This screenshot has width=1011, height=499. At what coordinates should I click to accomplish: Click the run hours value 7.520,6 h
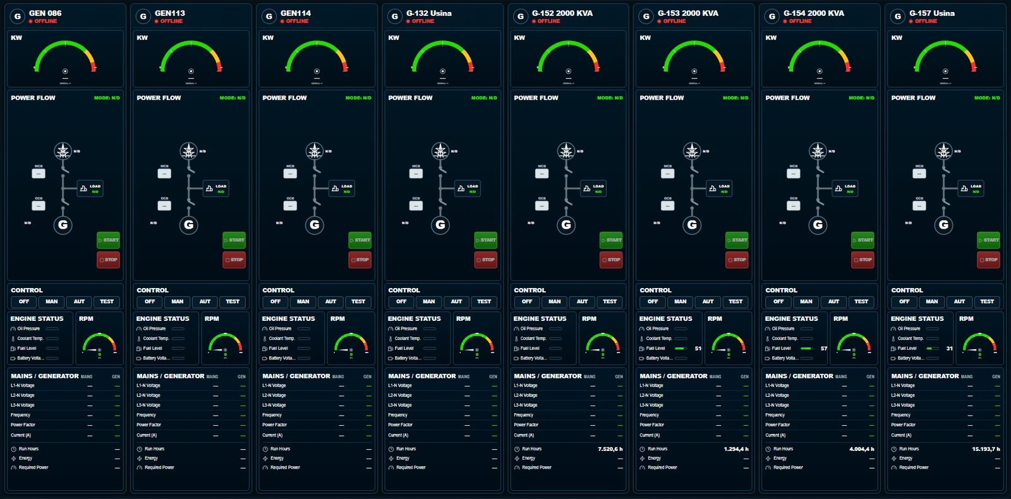pos(610,449)
